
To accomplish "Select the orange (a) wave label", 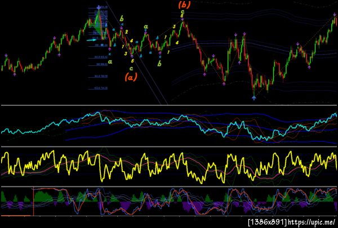I will coord(131,77).
